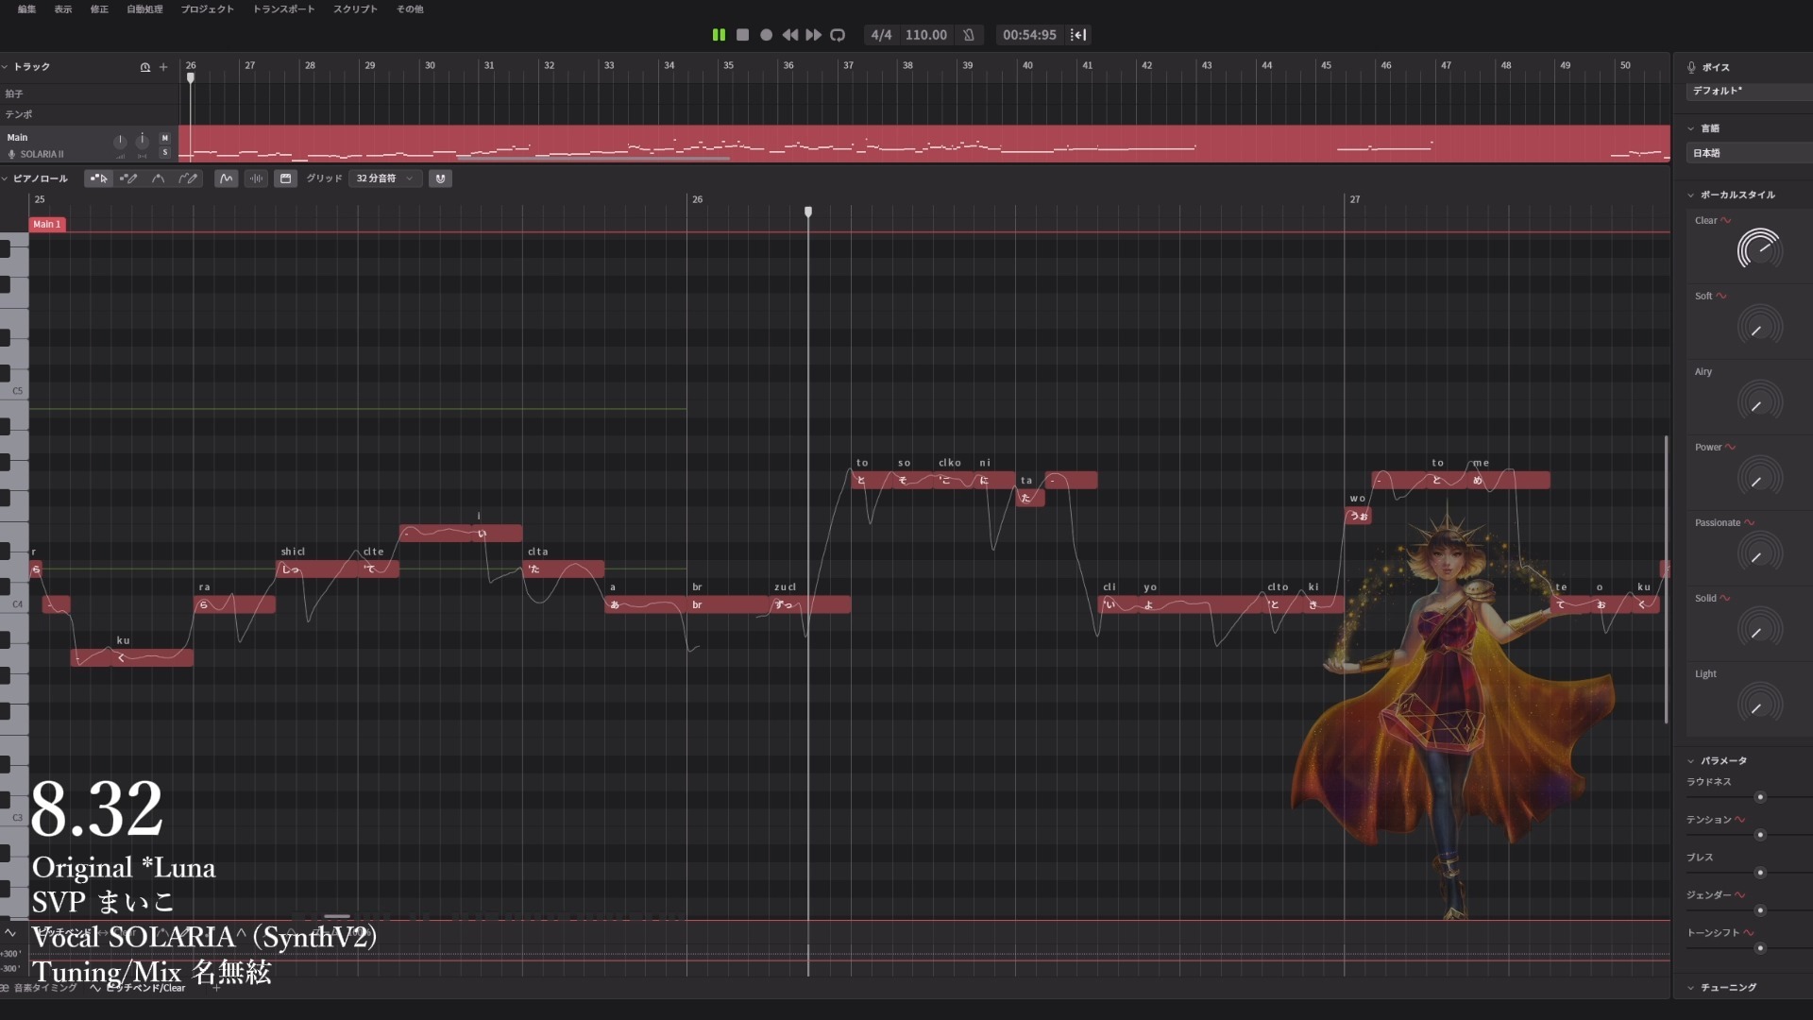
Task: Adjust the ブレス parameter slider
Action: (1760, 873)
